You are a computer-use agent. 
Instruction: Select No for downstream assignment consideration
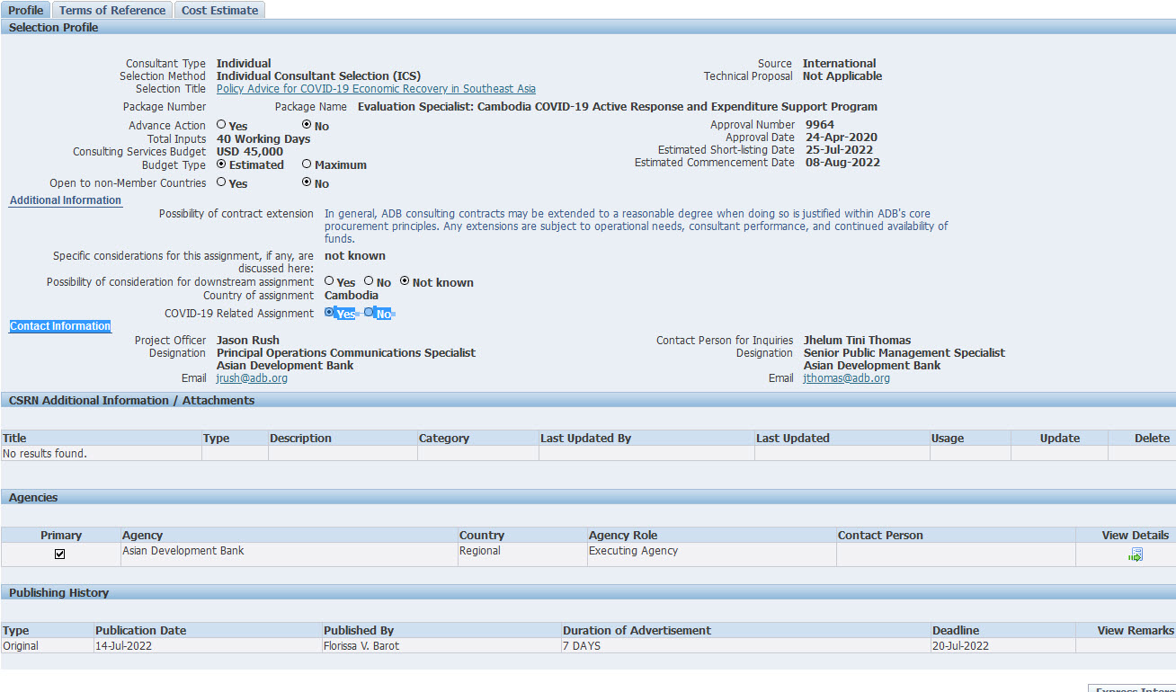369,281
